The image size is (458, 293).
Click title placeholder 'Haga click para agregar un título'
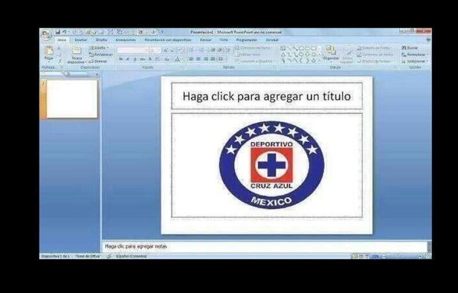267,96
